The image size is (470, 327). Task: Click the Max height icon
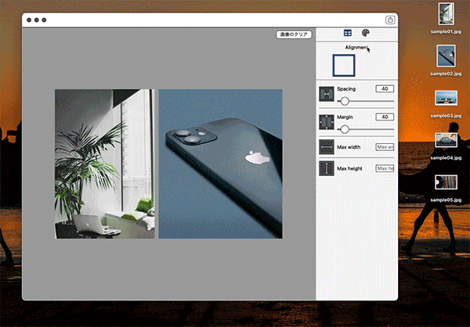click(x=327, y=168)
